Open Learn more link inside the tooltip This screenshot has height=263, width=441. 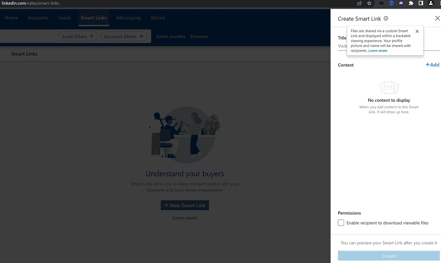pyautogui.click(x=378, y=51)
